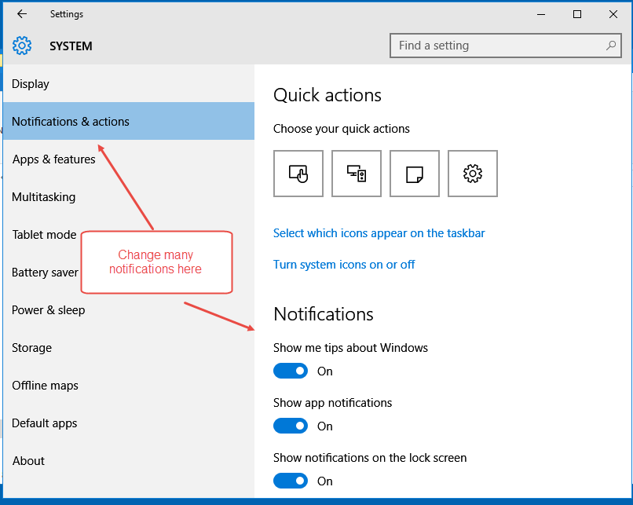Click Turn system icons on or off
The image size is (633, 505).
[x=344, y=265]
